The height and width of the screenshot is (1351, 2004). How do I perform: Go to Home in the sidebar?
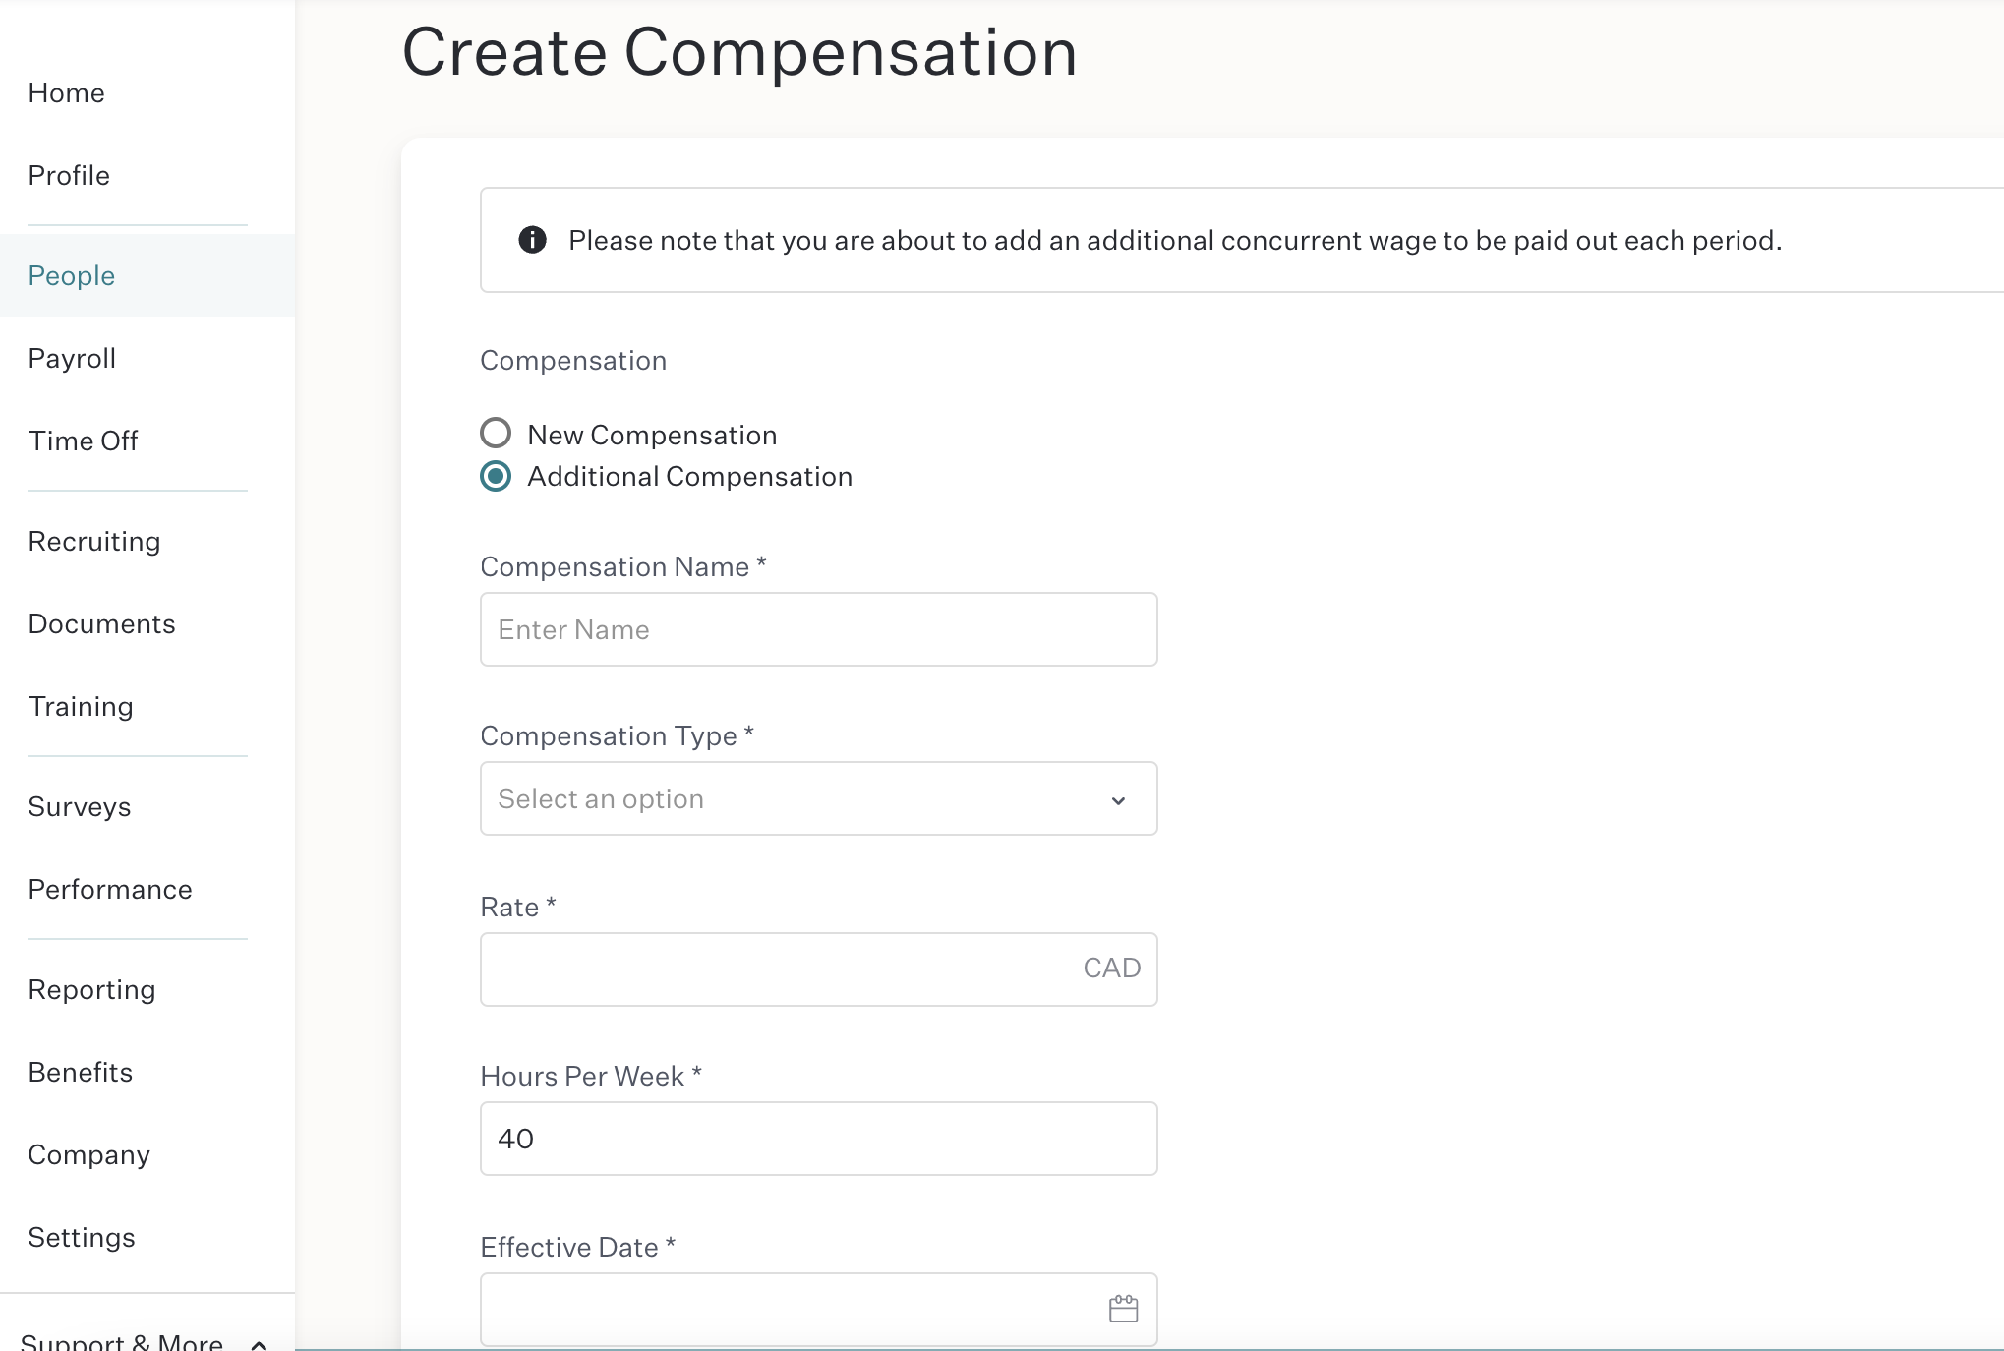tap(67, 92)
